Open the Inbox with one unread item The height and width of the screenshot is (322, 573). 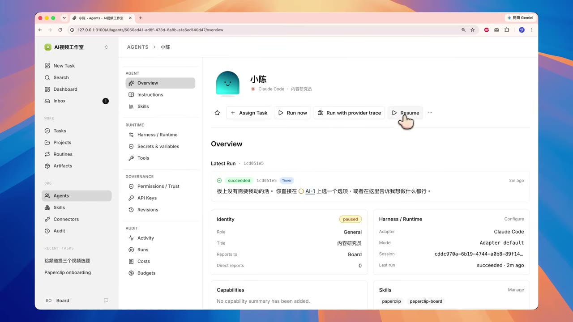77,101
